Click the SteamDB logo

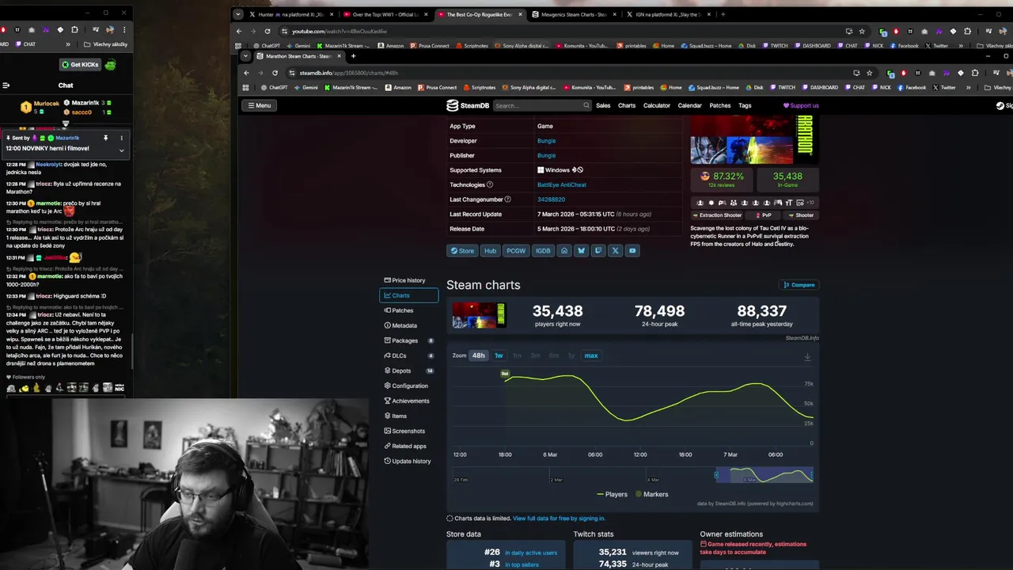(x=468, y=105)
